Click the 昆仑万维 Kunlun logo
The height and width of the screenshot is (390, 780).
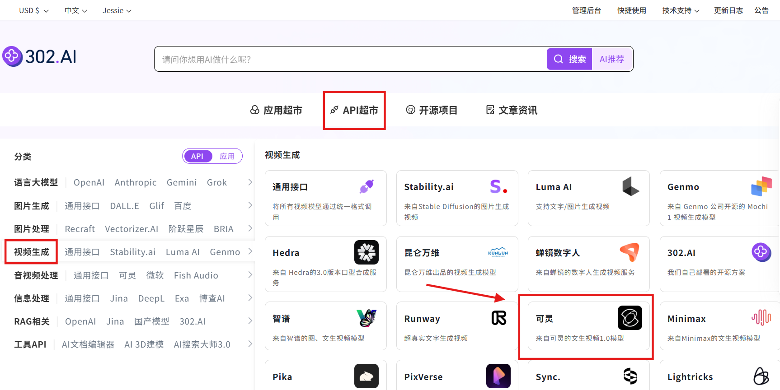pos(498,252)
